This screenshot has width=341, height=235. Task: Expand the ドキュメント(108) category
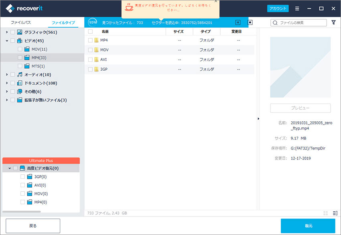[7, 83]
